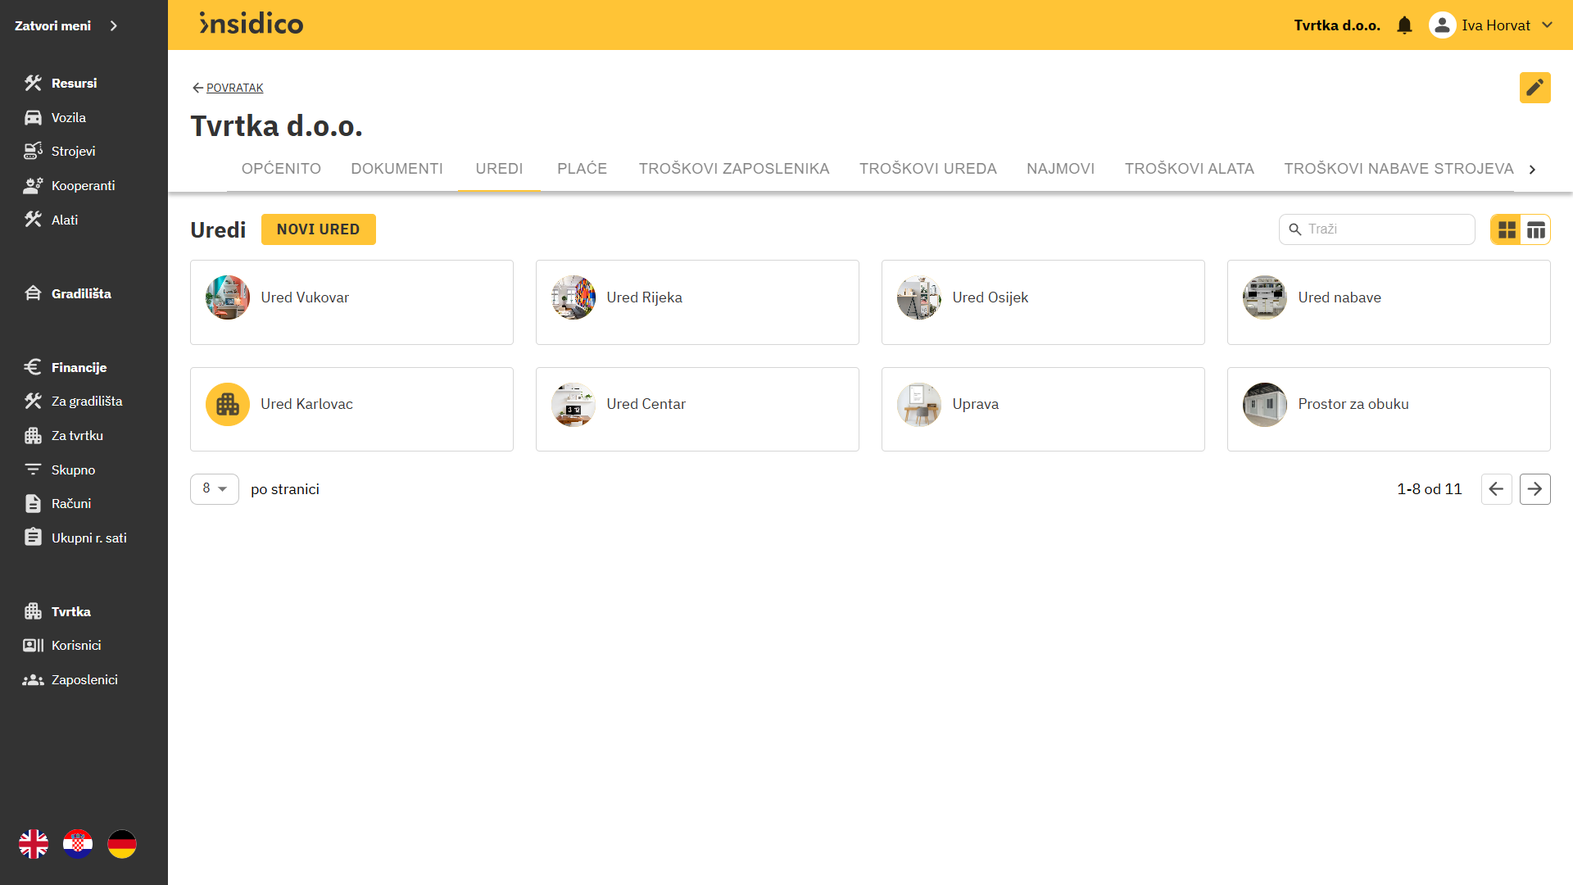Open Vozila from the sidebar

tap(68, 117)
